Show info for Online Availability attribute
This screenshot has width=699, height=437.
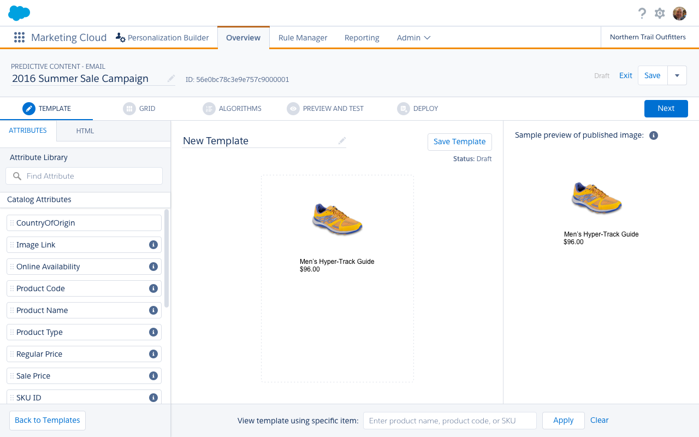[153, 267]
